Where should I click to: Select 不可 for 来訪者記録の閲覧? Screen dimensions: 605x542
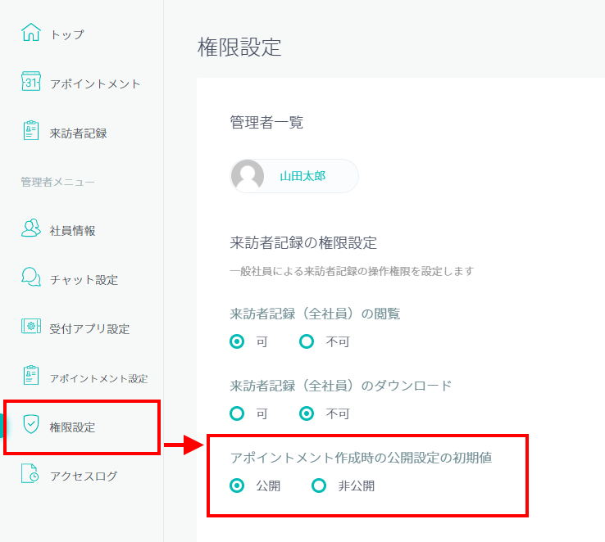point(307,341)
